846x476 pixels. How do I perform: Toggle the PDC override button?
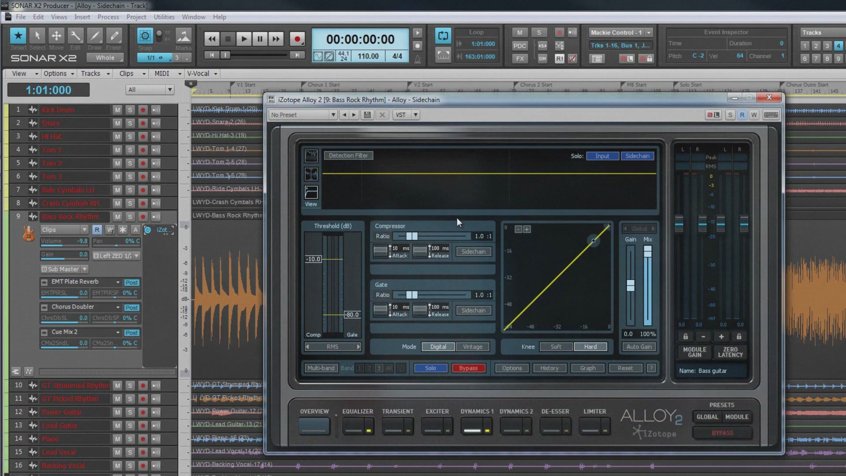coord(520,46)
